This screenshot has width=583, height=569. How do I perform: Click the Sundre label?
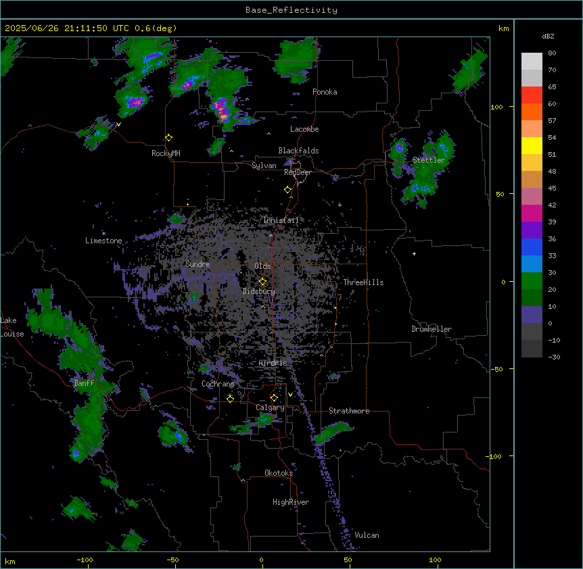(x=197, y=264)
